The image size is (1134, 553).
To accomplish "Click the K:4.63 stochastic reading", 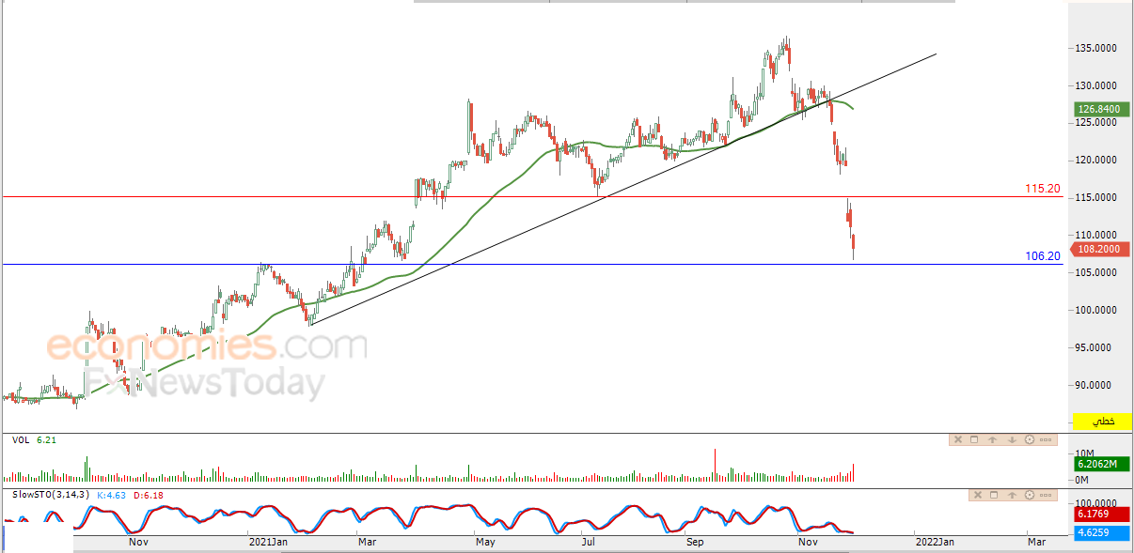I will [x=111, y=495].
